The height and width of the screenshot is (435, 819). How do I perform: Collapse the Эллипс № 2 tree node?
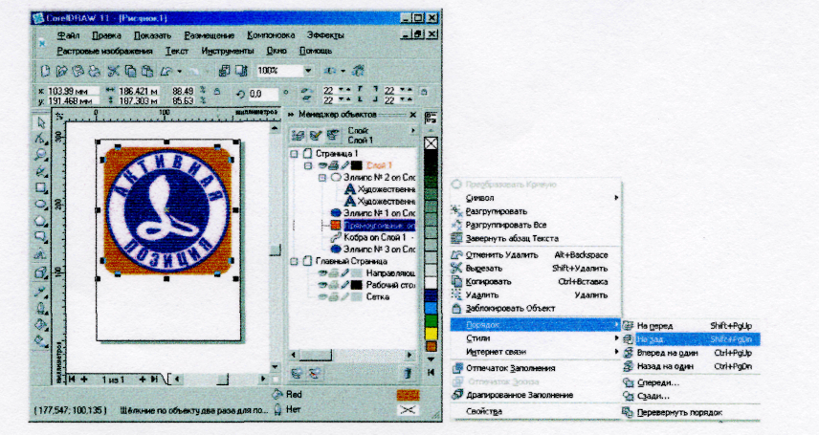(x=322, y=178)
